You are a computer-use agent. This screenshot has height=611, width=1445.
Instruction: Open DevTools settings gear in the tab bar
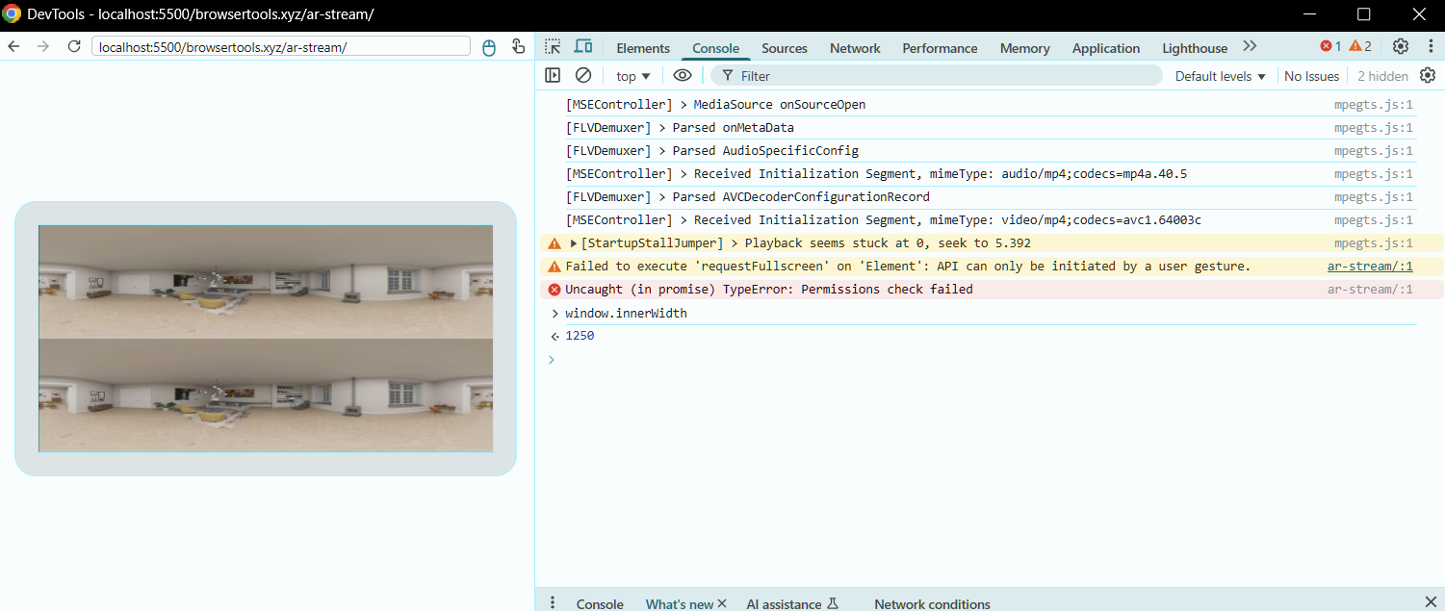point(1401,47)
